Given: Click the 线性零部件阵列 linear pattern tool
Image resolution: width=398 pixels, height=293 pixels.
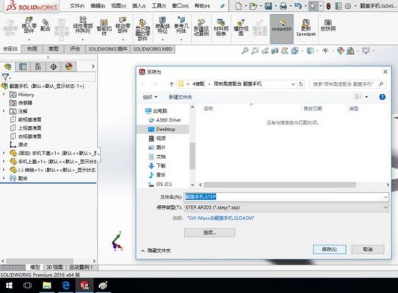Looking at the screenshot, I should 83,26.
